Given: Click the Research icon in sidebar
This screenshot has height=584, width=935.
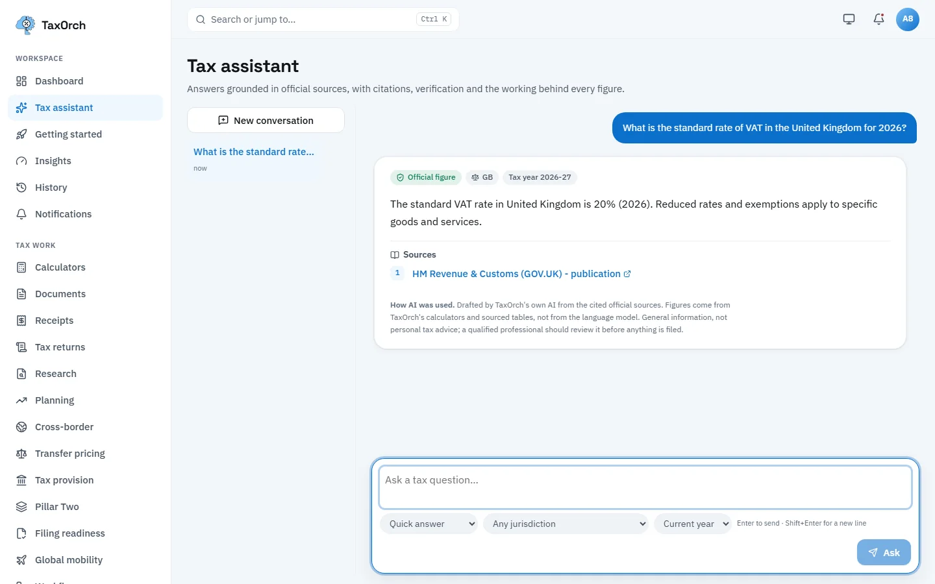Looking at the screenshot, I should click(x=21, y=374).
